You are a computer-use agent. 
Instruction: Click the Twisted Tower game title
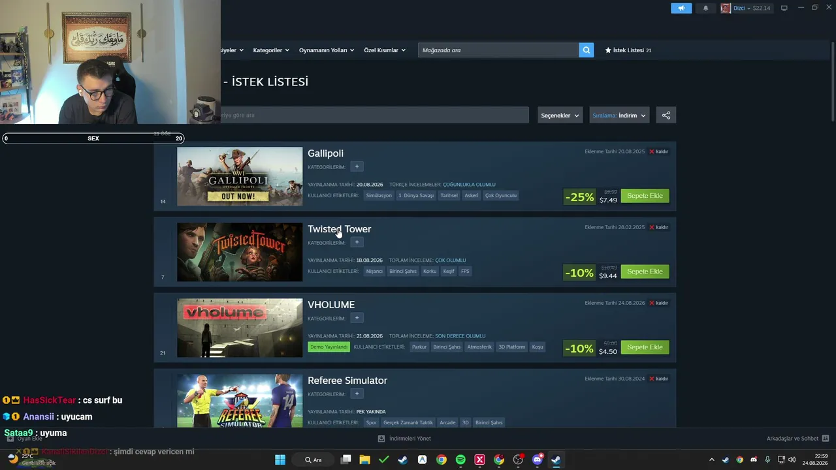(339, 229)
